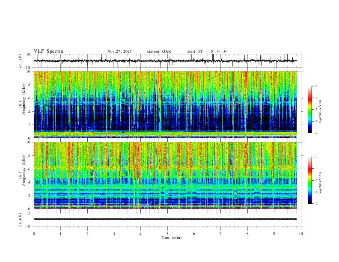Click the 'ch.3(V)' axis label
Viewport: 339px width, 262px height.
click(21, 220)
